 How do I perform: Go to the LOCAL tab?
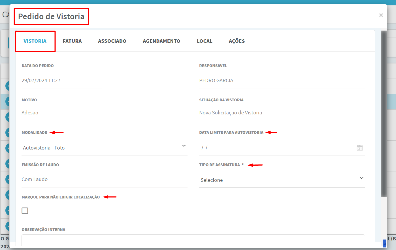pyautogui.click(x=205, y=41)
